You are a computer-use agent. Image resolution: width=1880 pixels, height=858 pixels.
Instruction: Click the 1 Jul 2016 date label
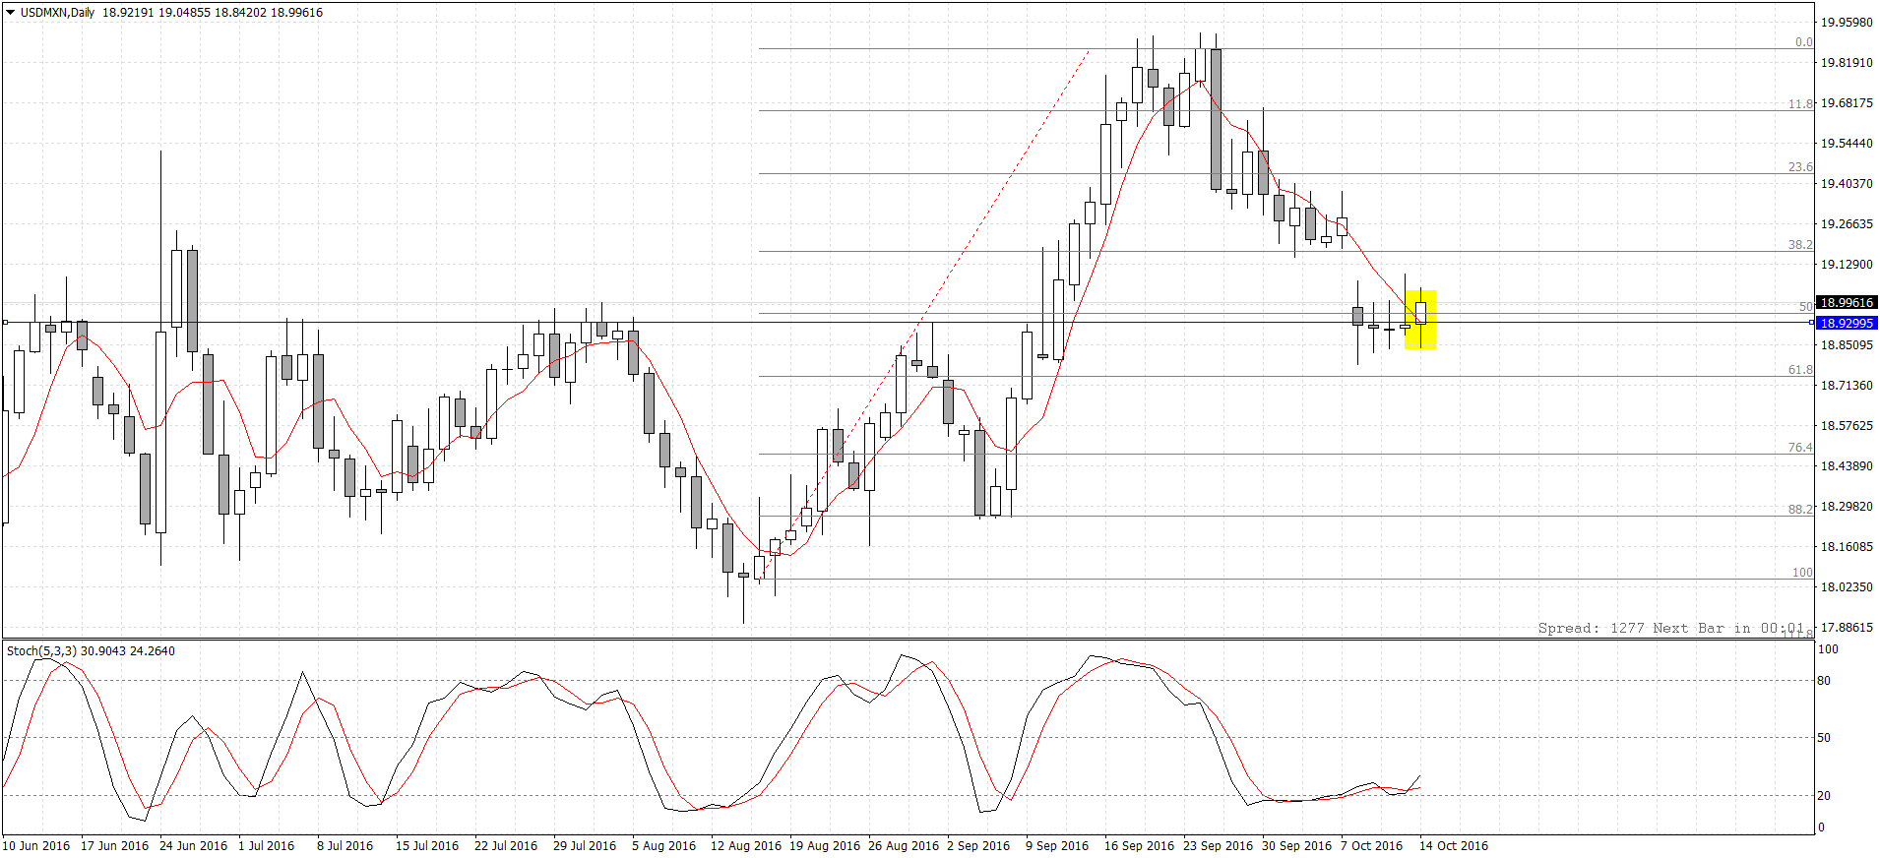click(266, 845)
